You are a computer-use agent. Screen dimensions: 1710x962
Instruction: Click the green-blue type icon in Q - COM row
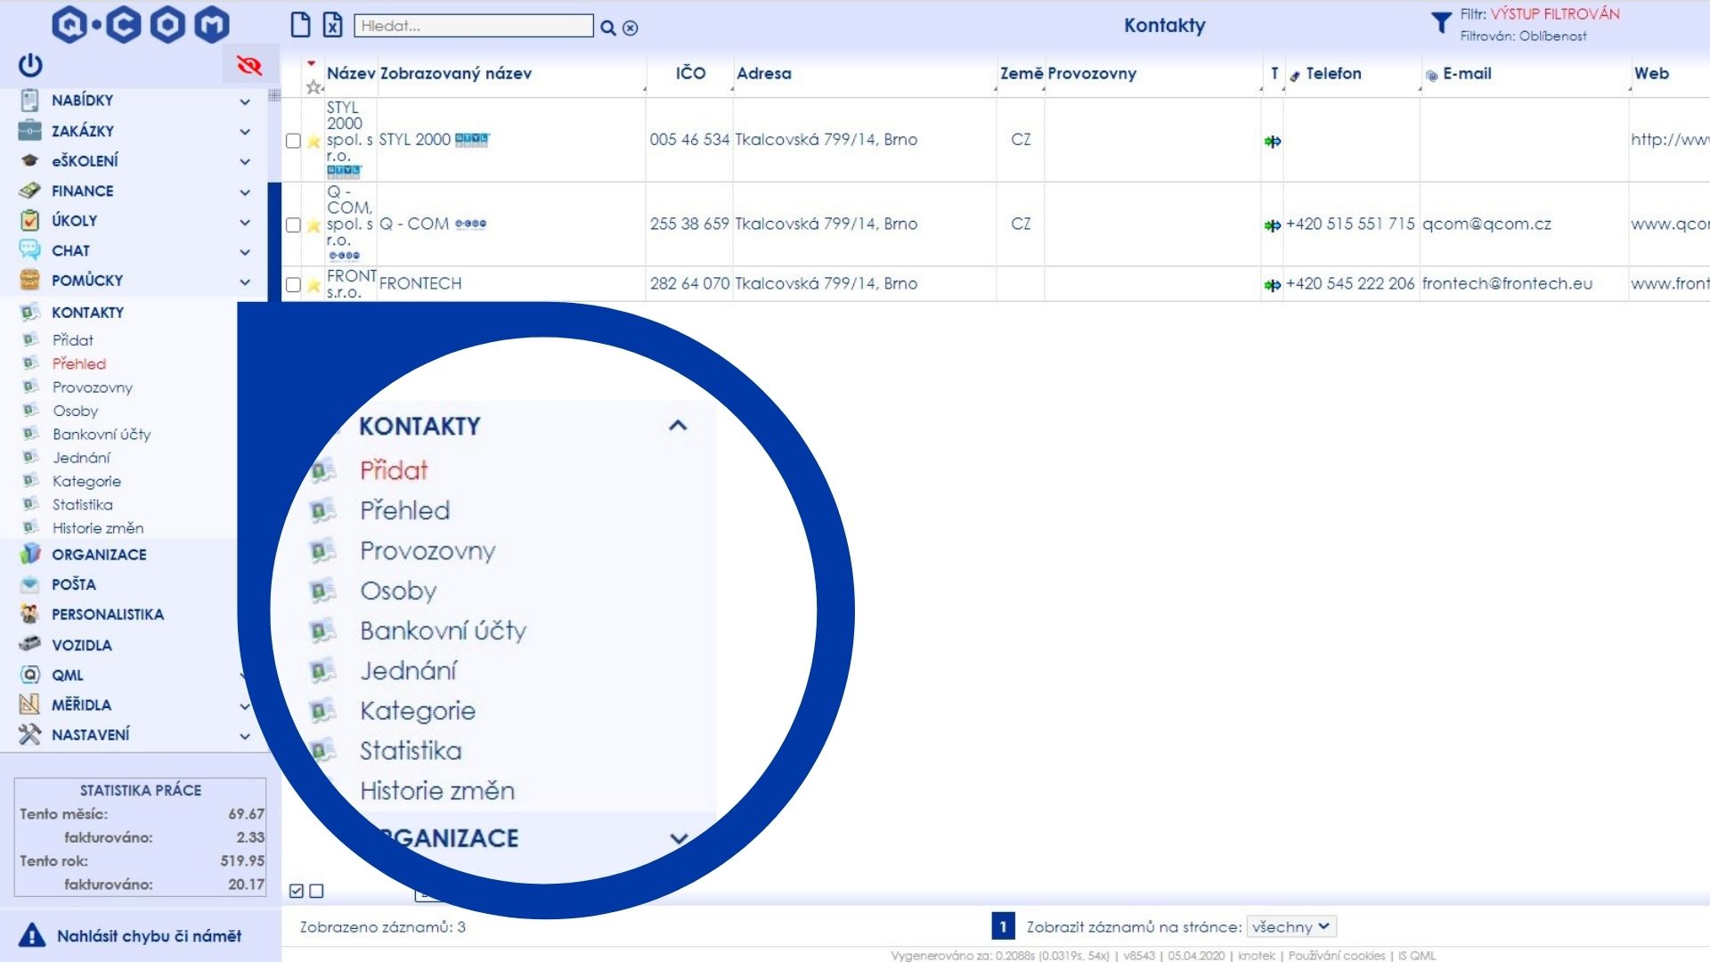coord(1273,225)
